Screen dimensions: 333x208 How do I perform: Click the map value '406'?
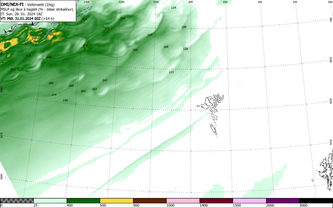pyautogui.click(x=49, y=57)
